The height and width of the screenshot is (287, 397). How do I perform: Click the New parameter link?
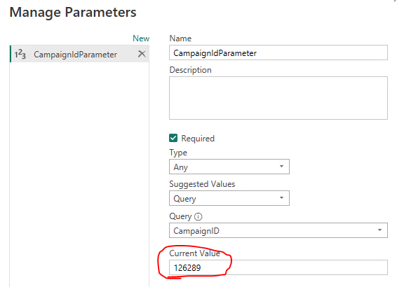(141, 38)
